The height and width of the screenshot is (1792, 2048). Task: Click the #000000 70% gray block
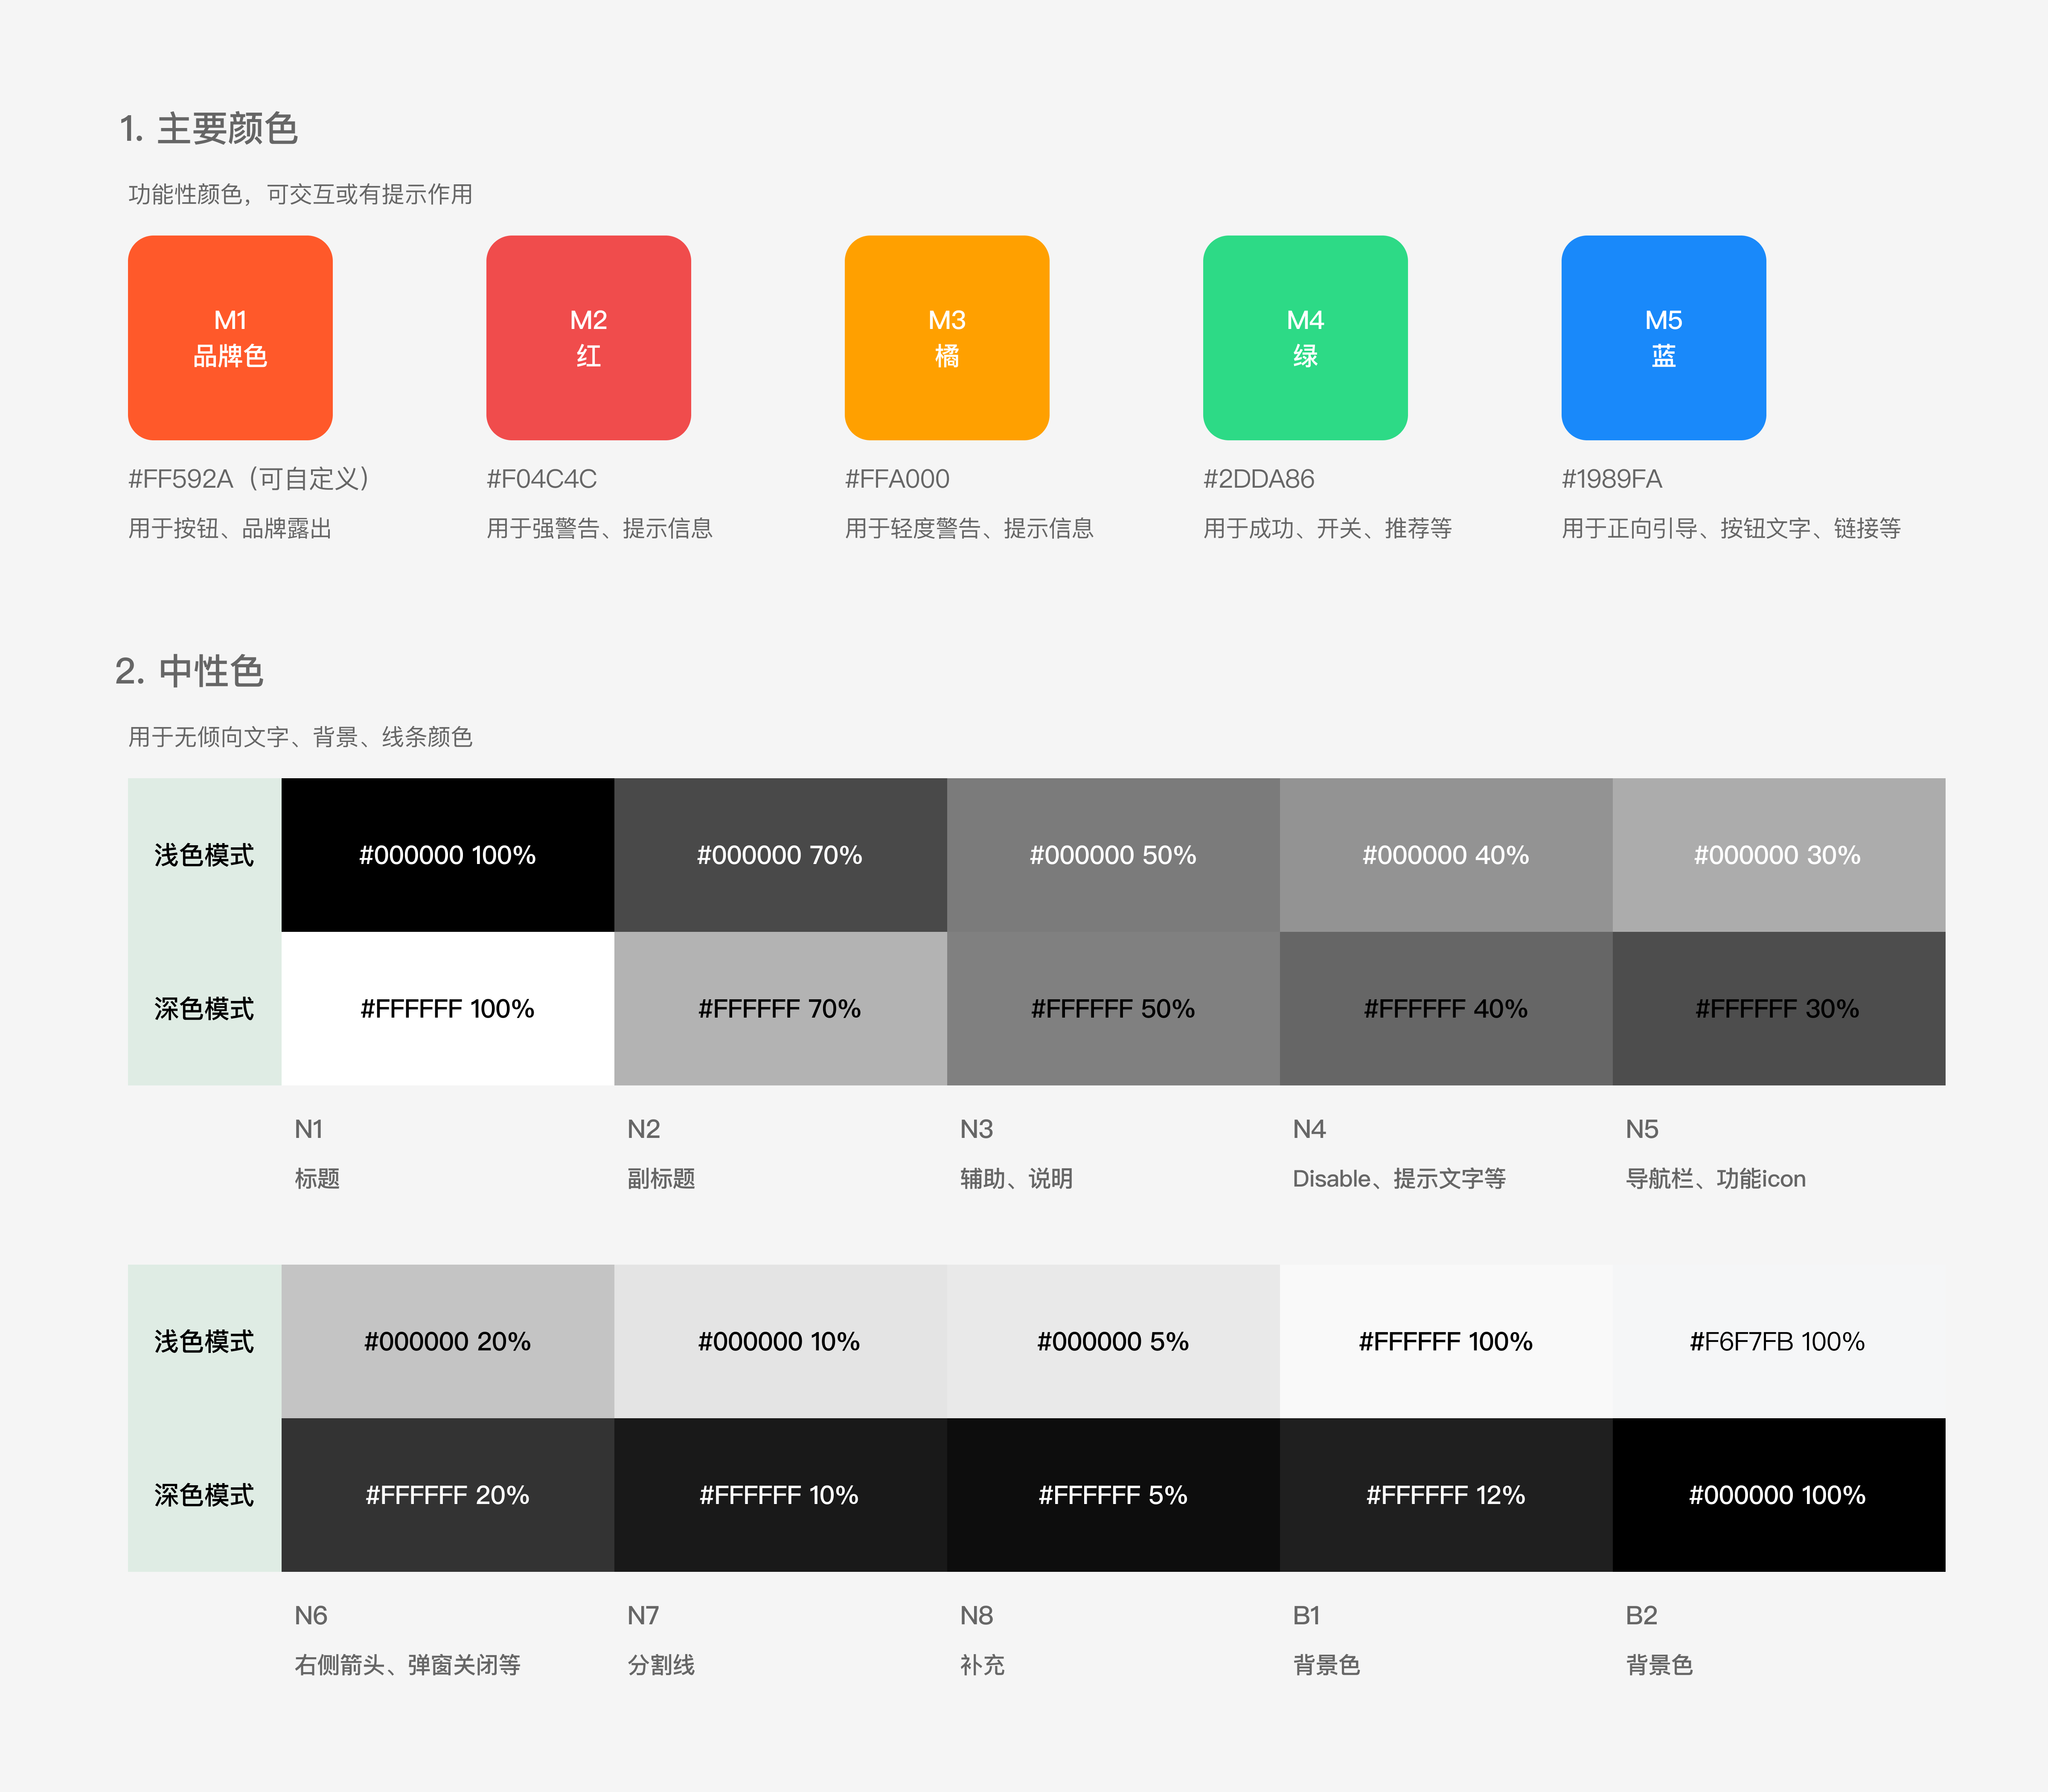780,855
